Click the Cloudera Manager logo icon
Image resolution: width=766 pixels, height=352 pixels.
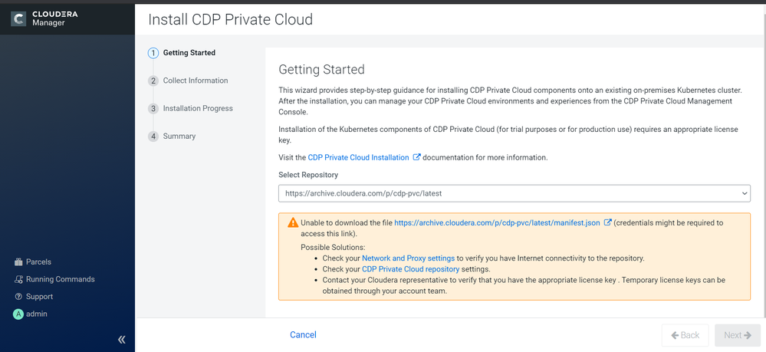tap(18, 19)
